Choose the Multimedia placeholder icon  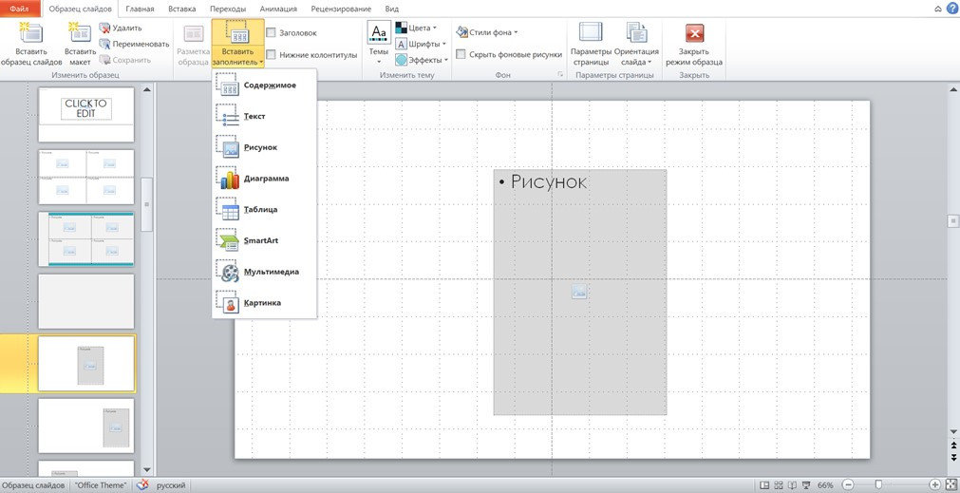click(228, 272)
